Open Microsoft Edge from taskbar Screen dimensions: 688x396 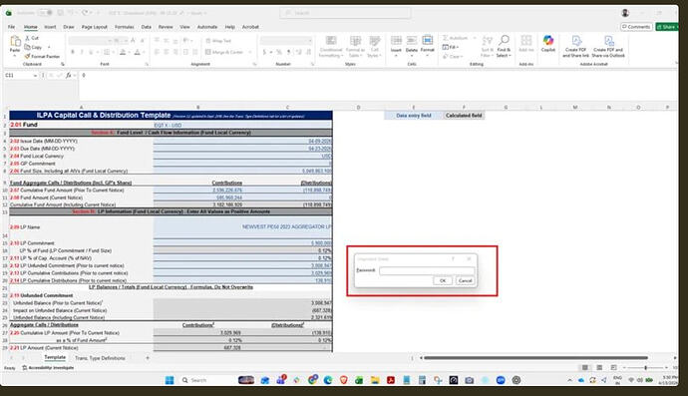pyautogui.click(x=328, y=380)
